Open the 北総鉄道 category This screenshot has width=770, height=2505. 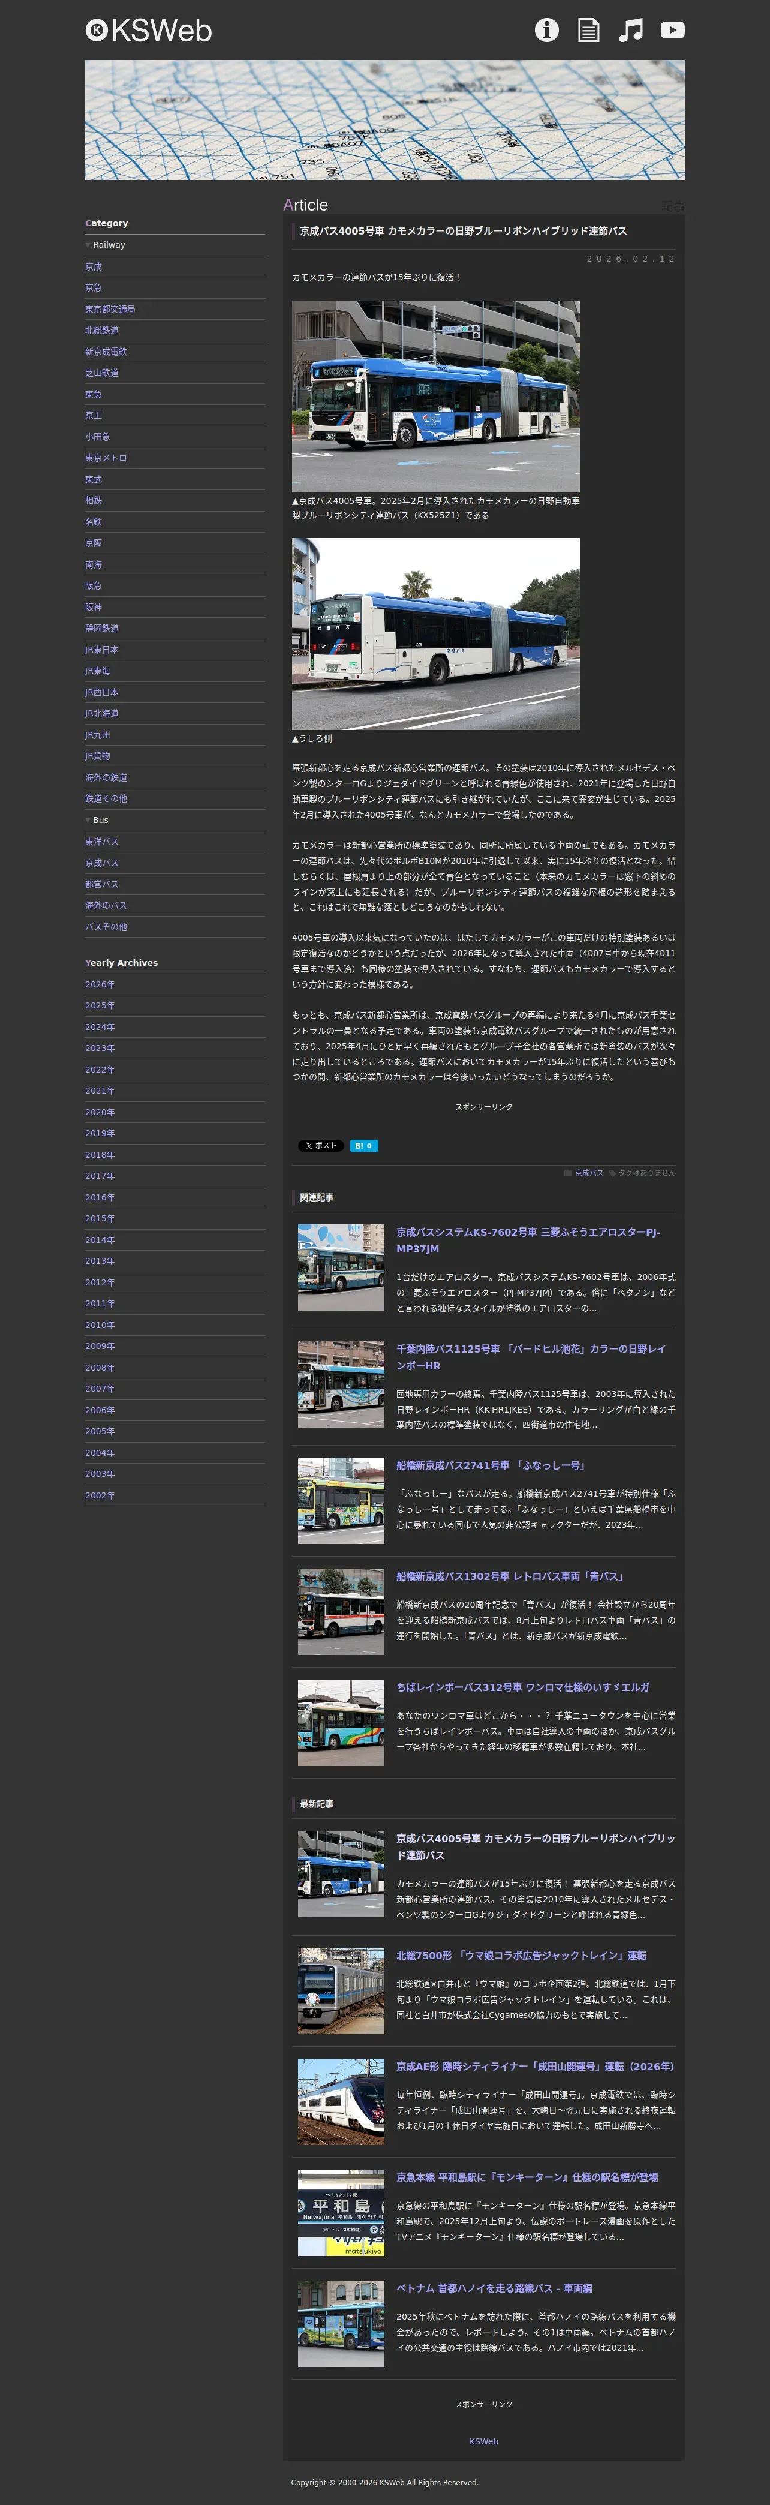coord(102,331)
